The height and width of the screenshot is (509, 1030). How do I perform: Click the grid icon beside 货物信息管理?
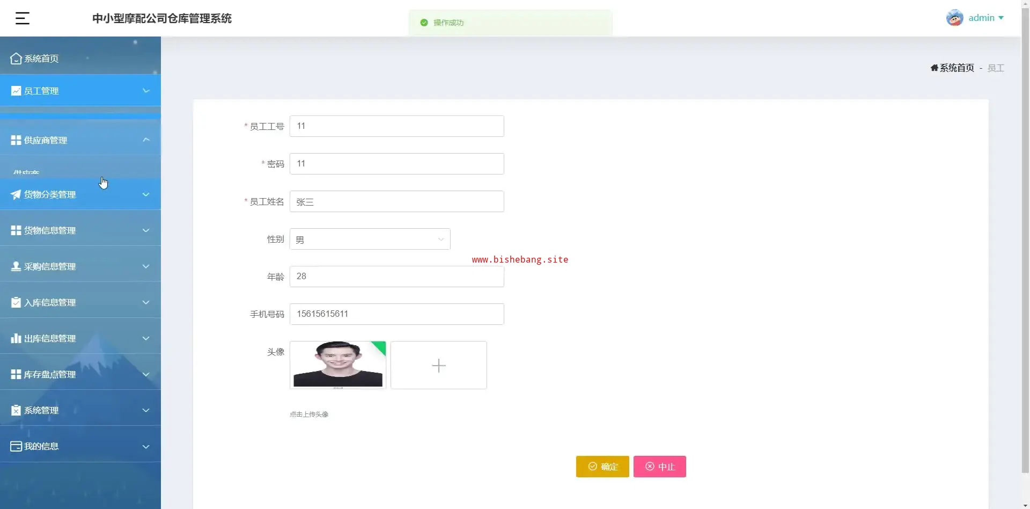(16, 230)
